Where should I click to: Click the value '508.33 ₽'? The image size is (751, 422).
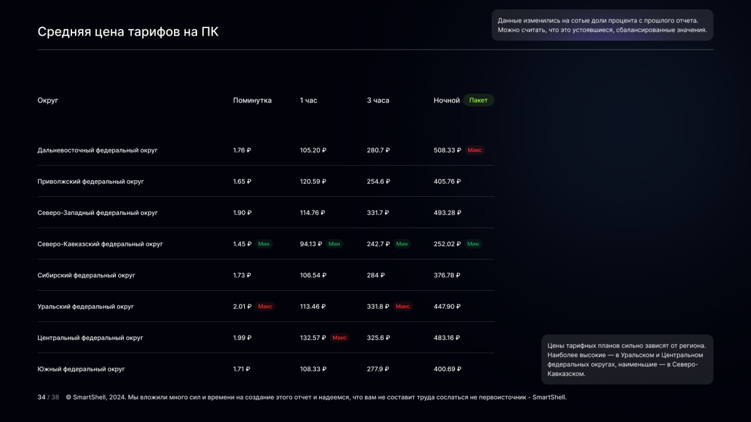tap(447, 151)
